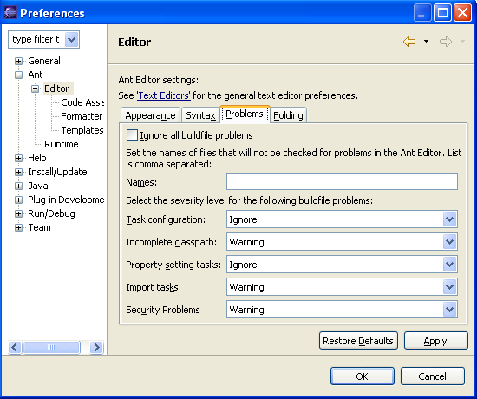Select the Ant tree item label
Screen dimensions: 477x399
pyautogui.click(x=36, y=75)
